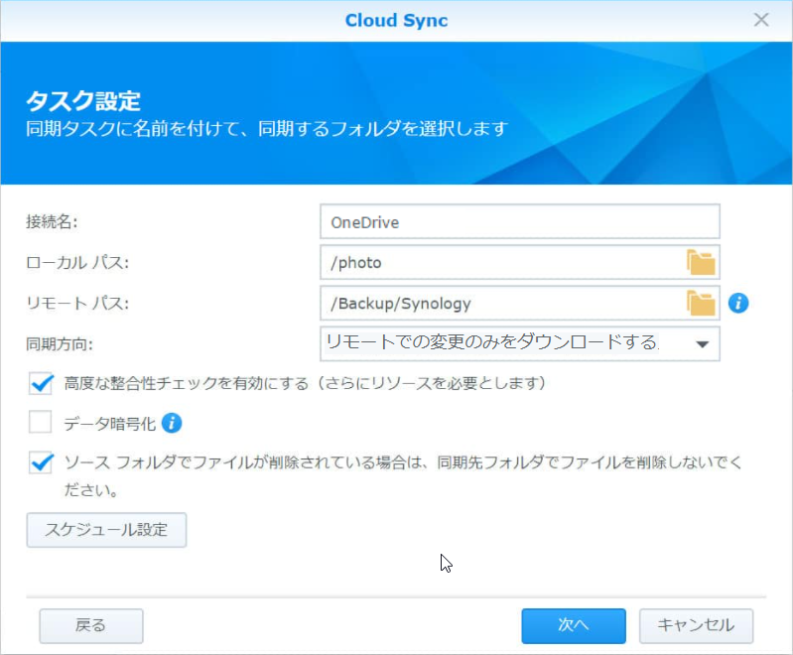Click info icon next to データ暗号化
This screenshot has width=793, height=655.
pos(172,423)
